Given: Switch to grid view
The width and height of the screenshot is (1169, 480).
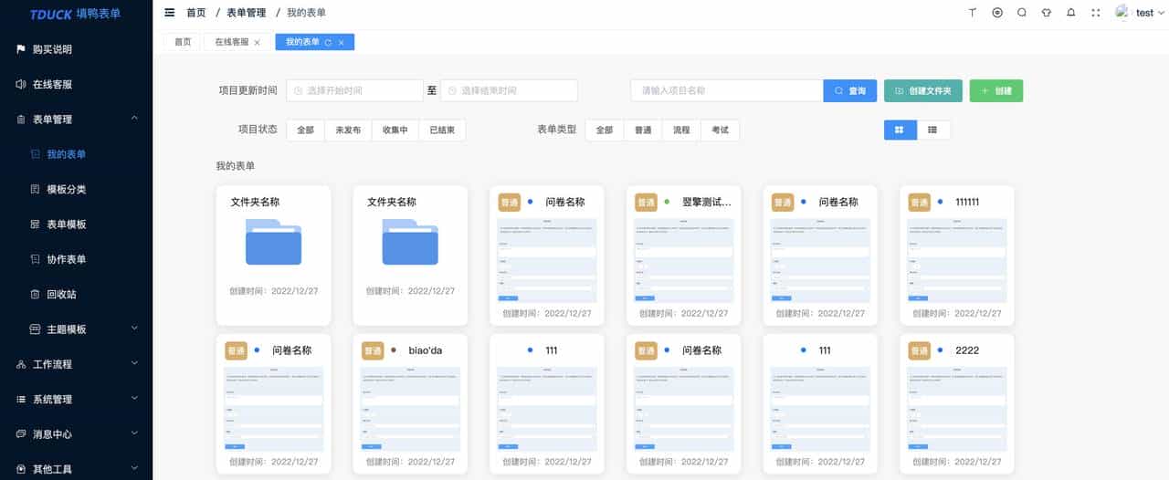Looking at the screenshot, I should pos(900,130).
